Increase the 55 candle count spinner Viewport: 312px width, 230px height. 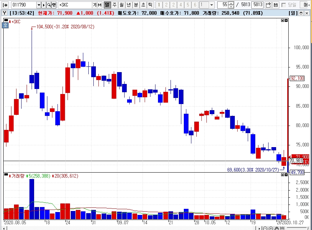tap(231, 3)
